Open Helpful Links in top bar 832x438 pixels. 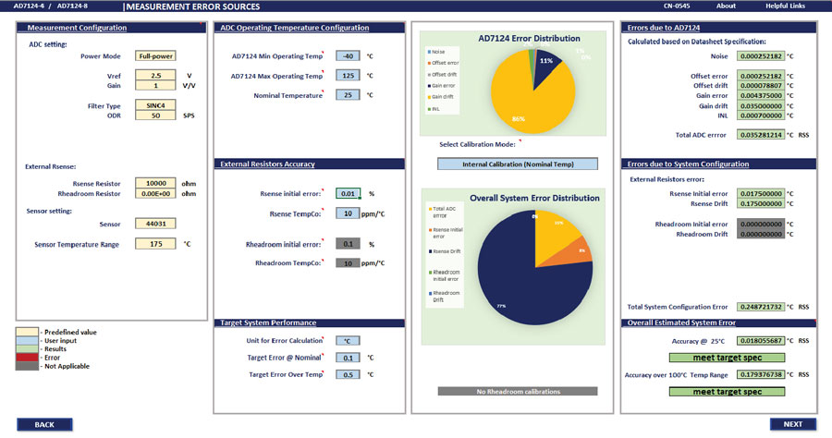[x=785, y=6]
